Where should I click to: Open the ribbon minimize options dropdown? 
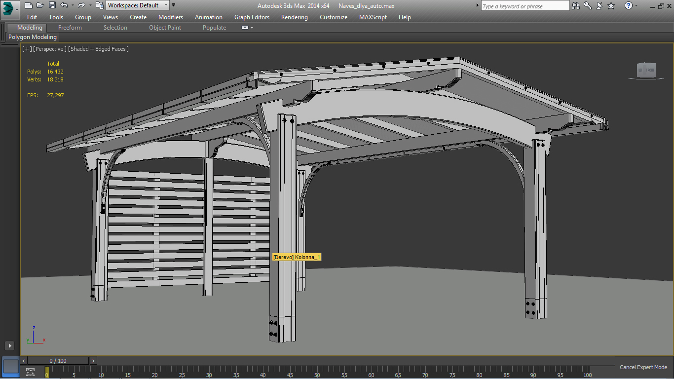tap(252, 28)
